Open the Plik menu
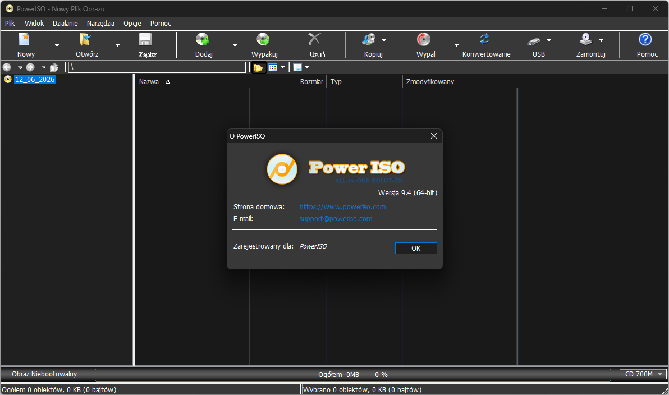Screen dimensions: 669x395 [x=10, y=24]
